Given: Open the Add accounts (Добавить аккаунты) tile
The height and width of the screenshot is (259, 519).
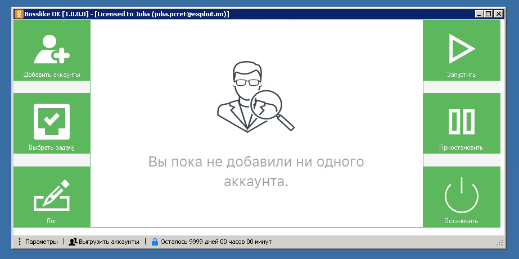Looking at the screenshot, I should pyautogui.click(x=52, y=50).
